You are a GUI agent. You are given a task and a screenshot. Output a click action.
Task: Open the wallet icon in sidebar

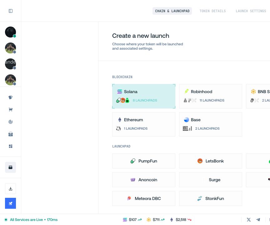(x=11, y=167)
